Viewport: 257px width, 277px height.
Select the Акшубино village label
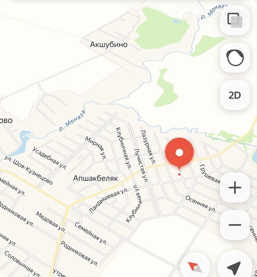tap(109, 45)
